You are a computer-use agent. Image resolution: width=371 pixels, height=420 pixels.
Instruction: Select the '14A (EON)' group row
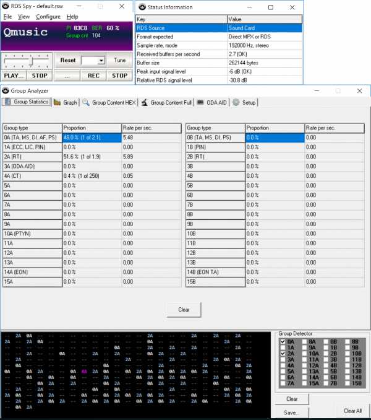[x=92, y=272]
